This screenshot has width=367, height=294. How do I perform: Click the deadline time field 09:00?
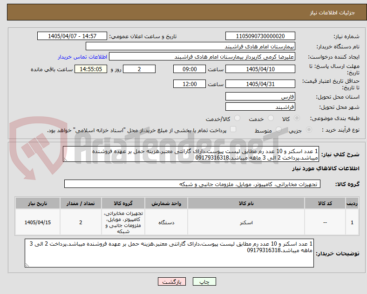[x=190, y=69]
